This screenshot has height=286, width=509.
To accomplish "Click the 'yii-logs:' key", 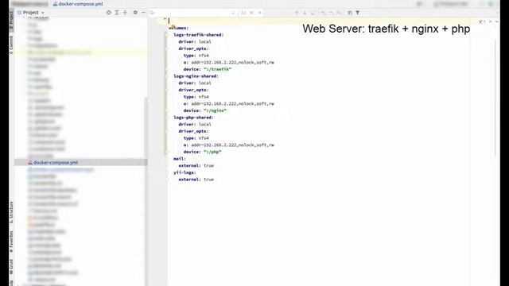I will point(185,172).
